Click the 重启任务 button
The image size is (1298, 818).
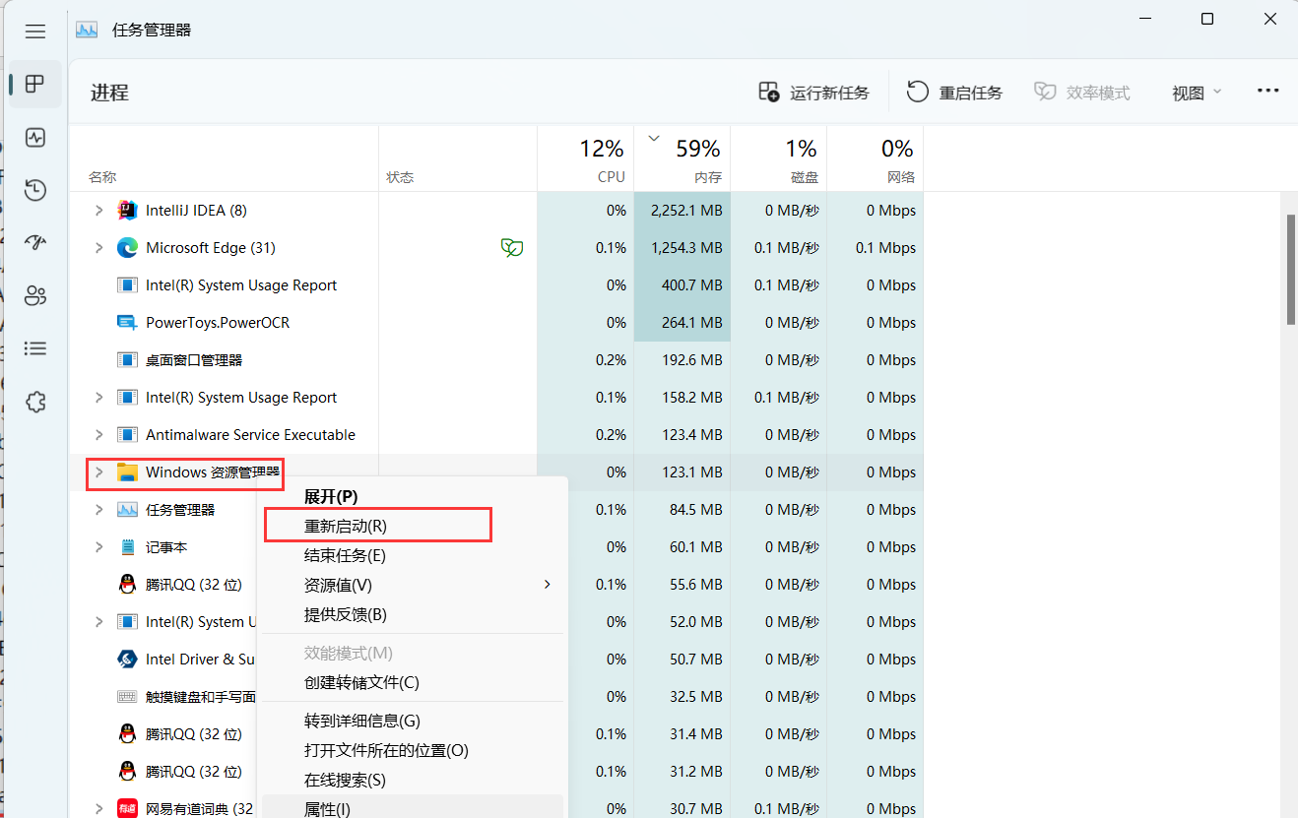[x=954, y=93]
